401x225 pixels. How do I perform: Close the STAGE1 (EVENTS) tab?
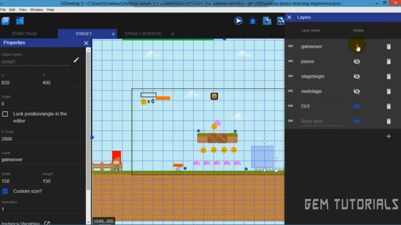(173, 34)
